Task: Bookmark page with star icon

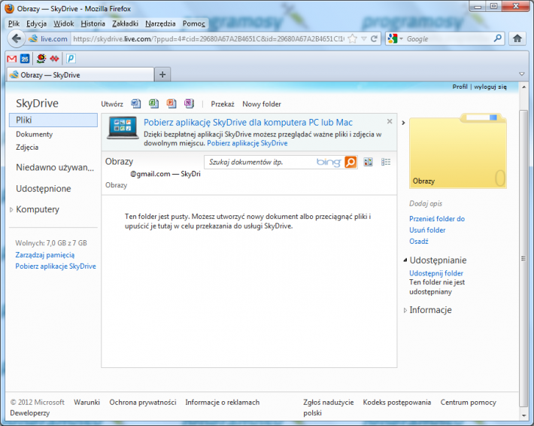Action: coord(353,39)
